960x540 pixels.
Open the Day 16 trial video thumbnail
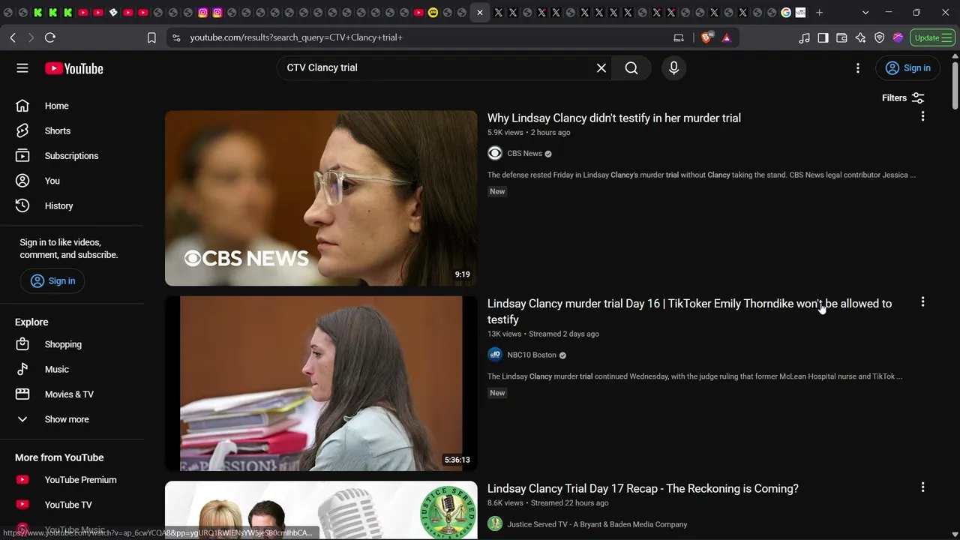321,383
